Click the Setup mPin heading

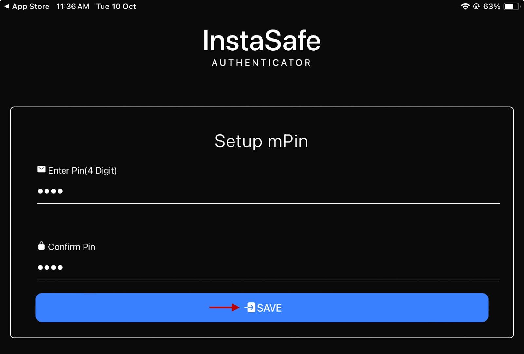point(261,141)
